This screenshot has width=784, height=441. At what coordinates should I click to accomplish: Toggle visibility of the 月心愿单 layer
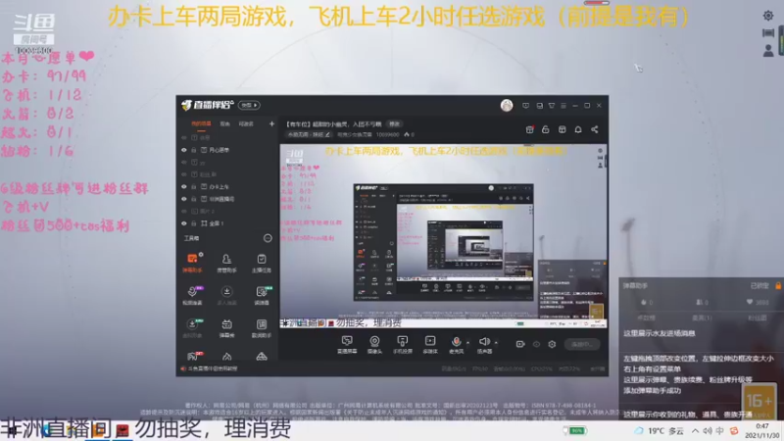tap(184, 150)
